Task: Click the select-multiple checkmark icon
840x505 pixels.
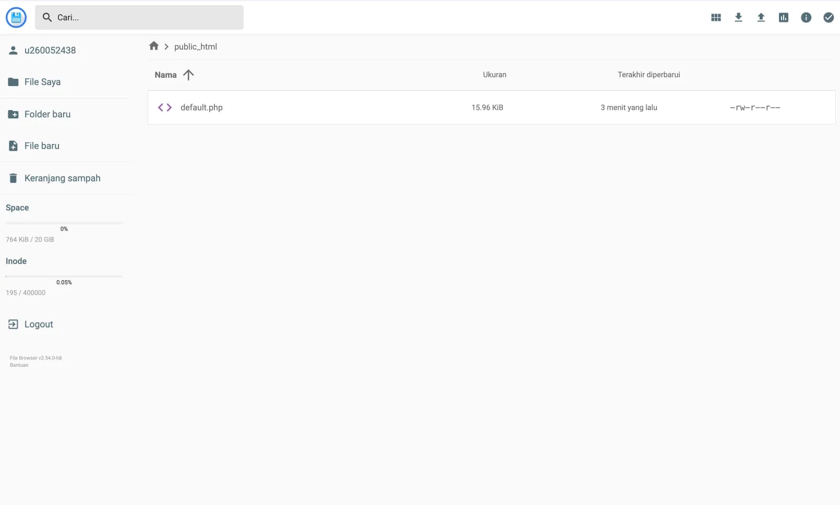Action: (x=829, y=18)
